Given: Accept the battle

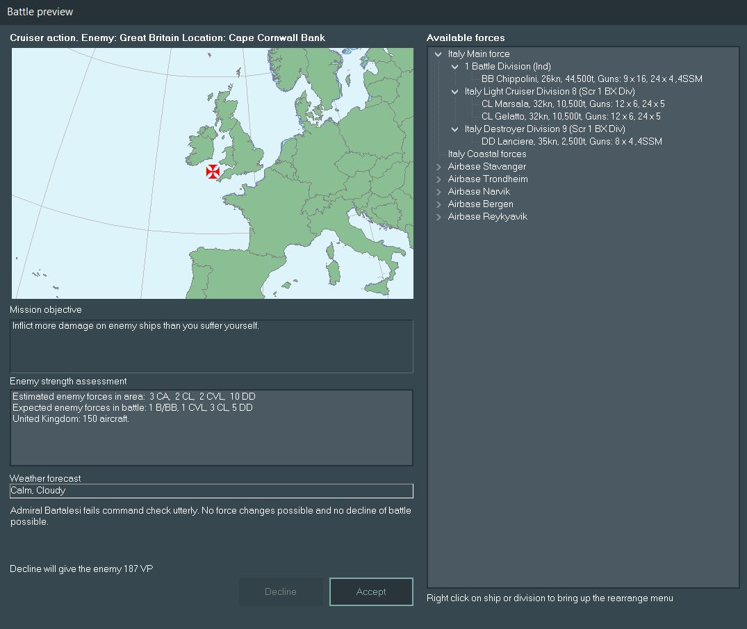Looking at the screenshot, I should (371, 591).
